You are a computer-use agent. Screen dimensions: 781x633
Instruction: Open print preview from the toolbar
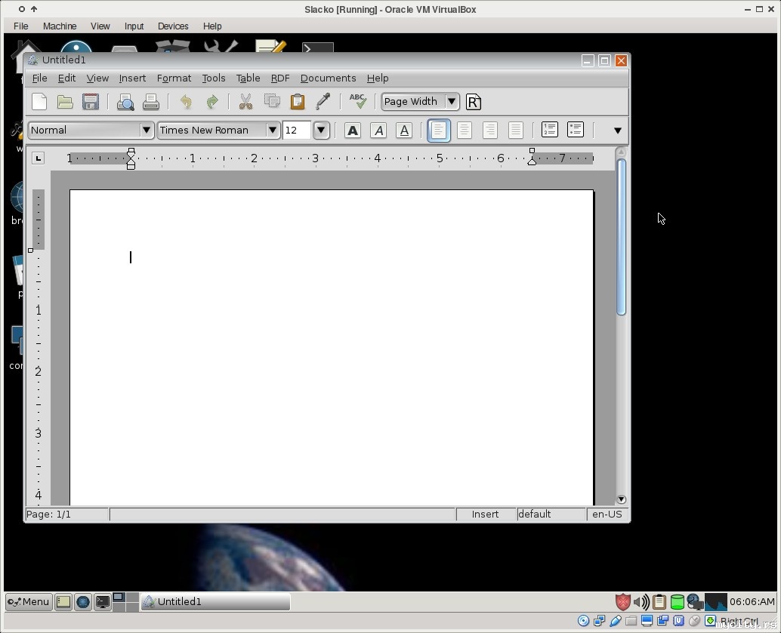125,102
